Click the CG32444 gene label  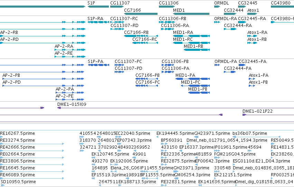pyautogui.click(x=234, y=10)
